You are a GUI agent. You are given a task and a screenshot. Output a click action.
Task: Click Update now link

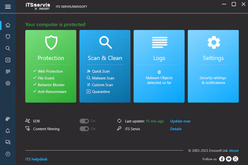coord(180,121)
